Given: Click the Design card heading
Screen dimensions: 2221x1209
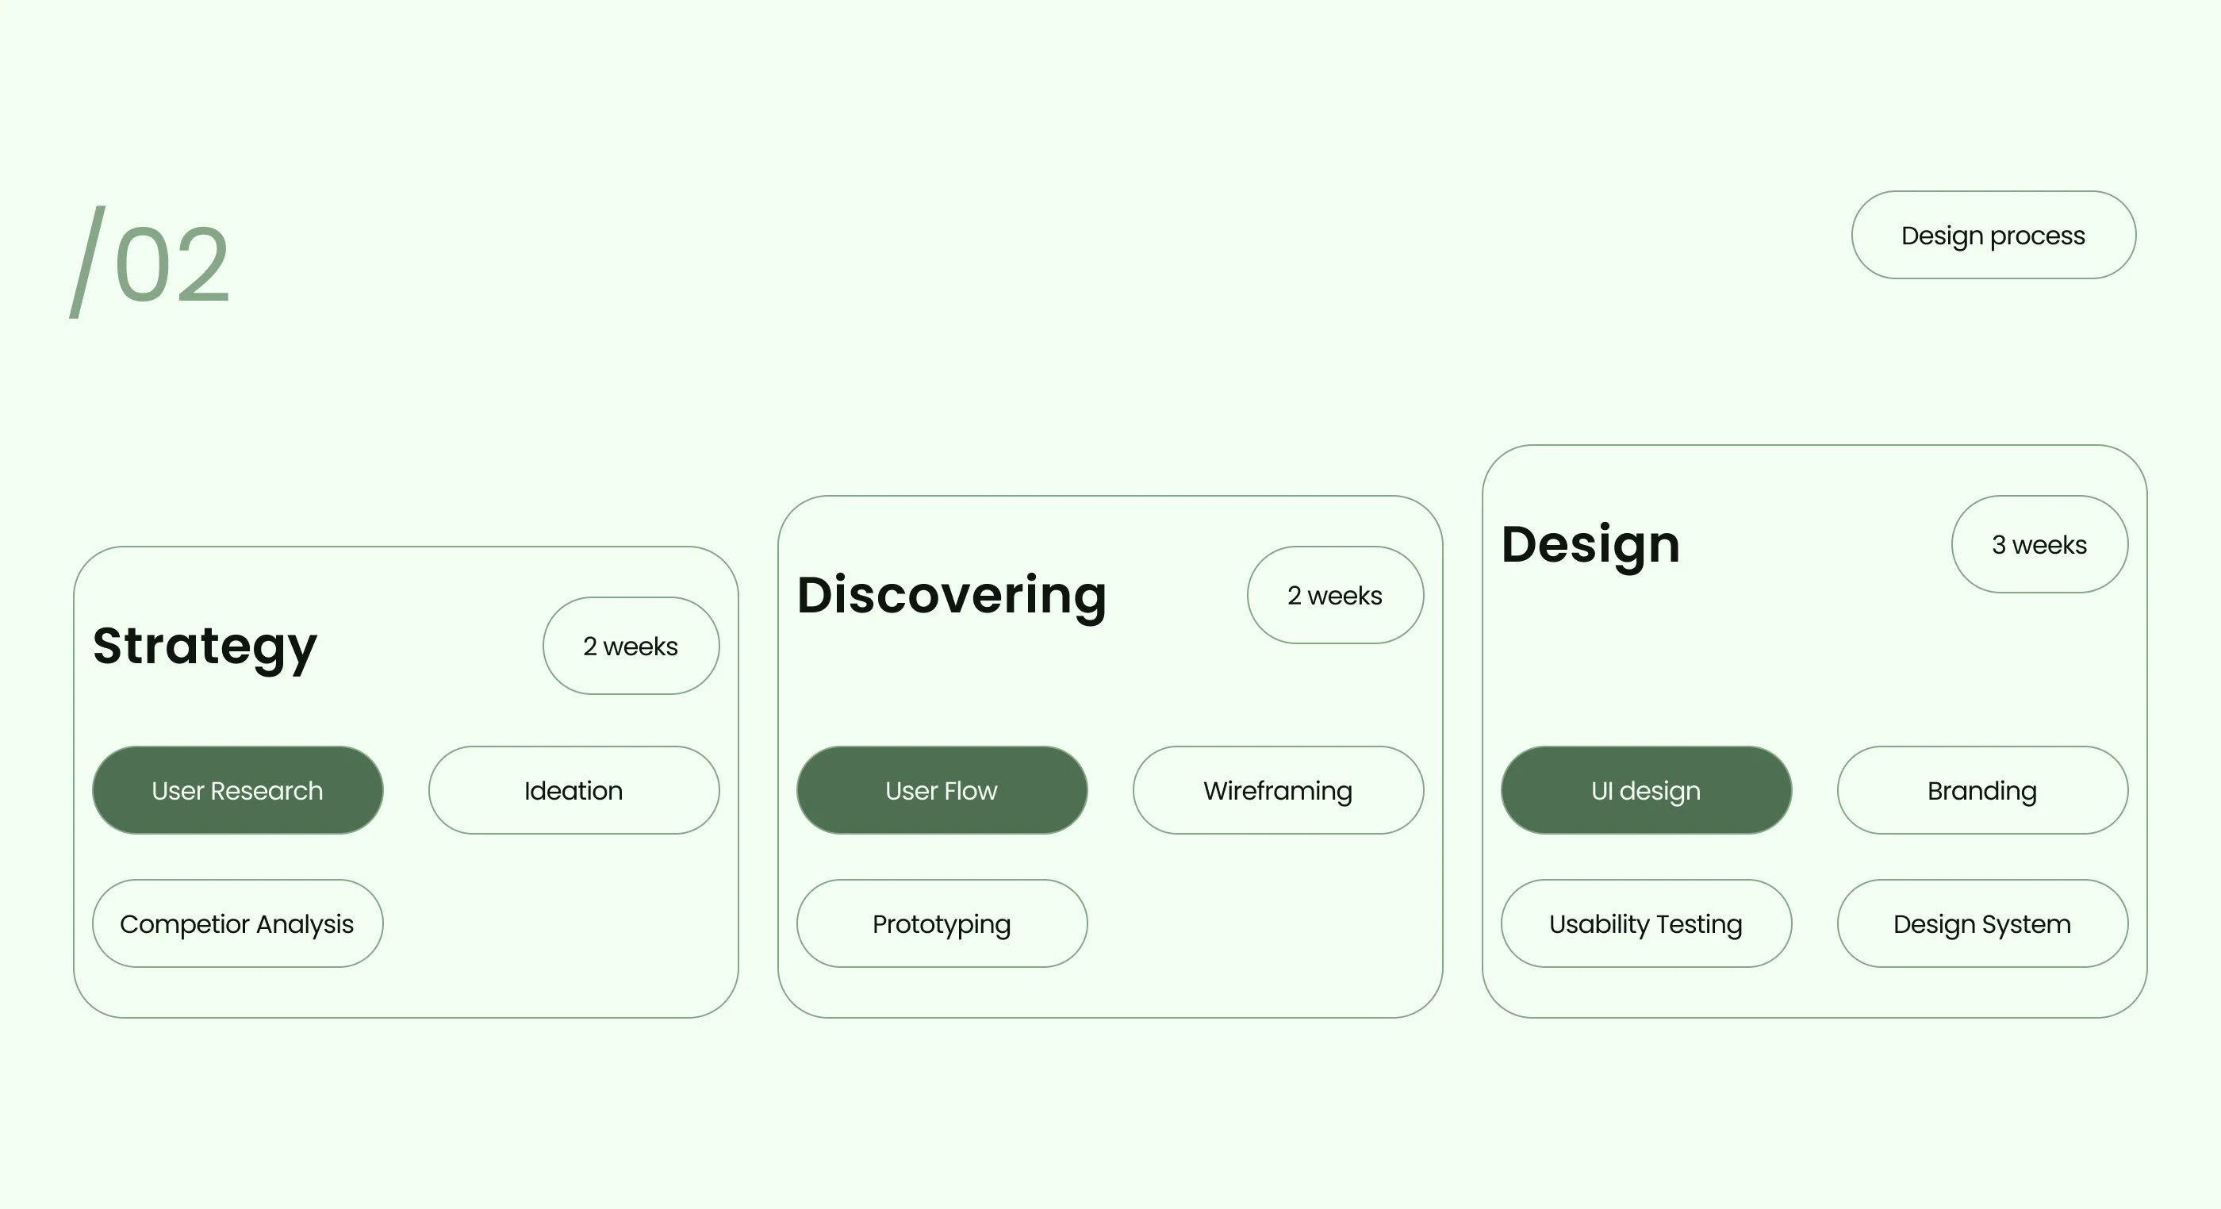Looking at the screenshot, I should coord(1590,544).
